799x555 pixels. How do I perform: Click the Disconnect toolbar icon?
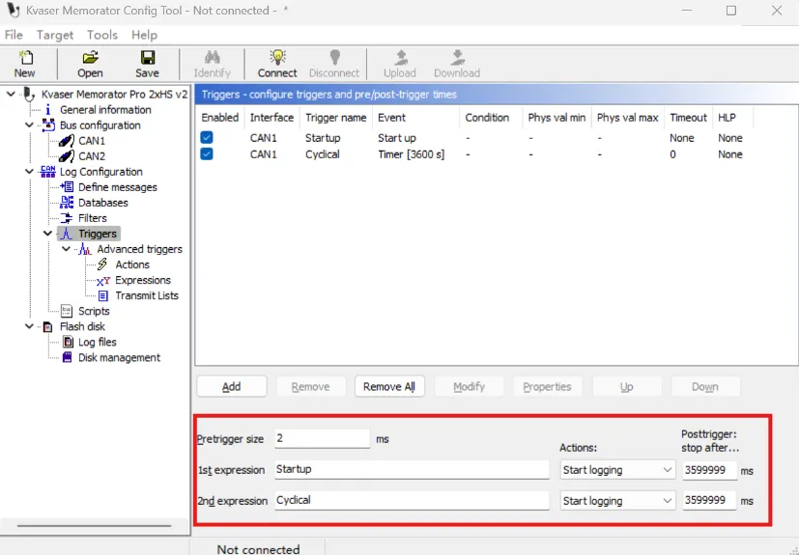(334, 57)
